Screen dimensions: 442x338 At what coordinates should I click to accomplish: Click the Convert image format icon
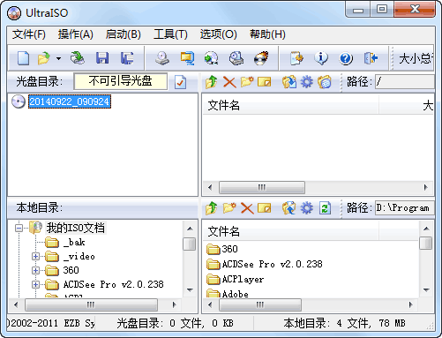tap(211, 58)
